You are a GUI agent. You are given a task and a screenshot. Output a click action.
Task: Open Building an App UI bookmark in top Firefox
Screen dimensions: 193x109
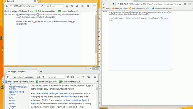tap(46, 11)
